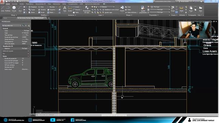Select the Acotar dimension tool
The width and height of the screenshot is (219, 123).
(70, 9)
